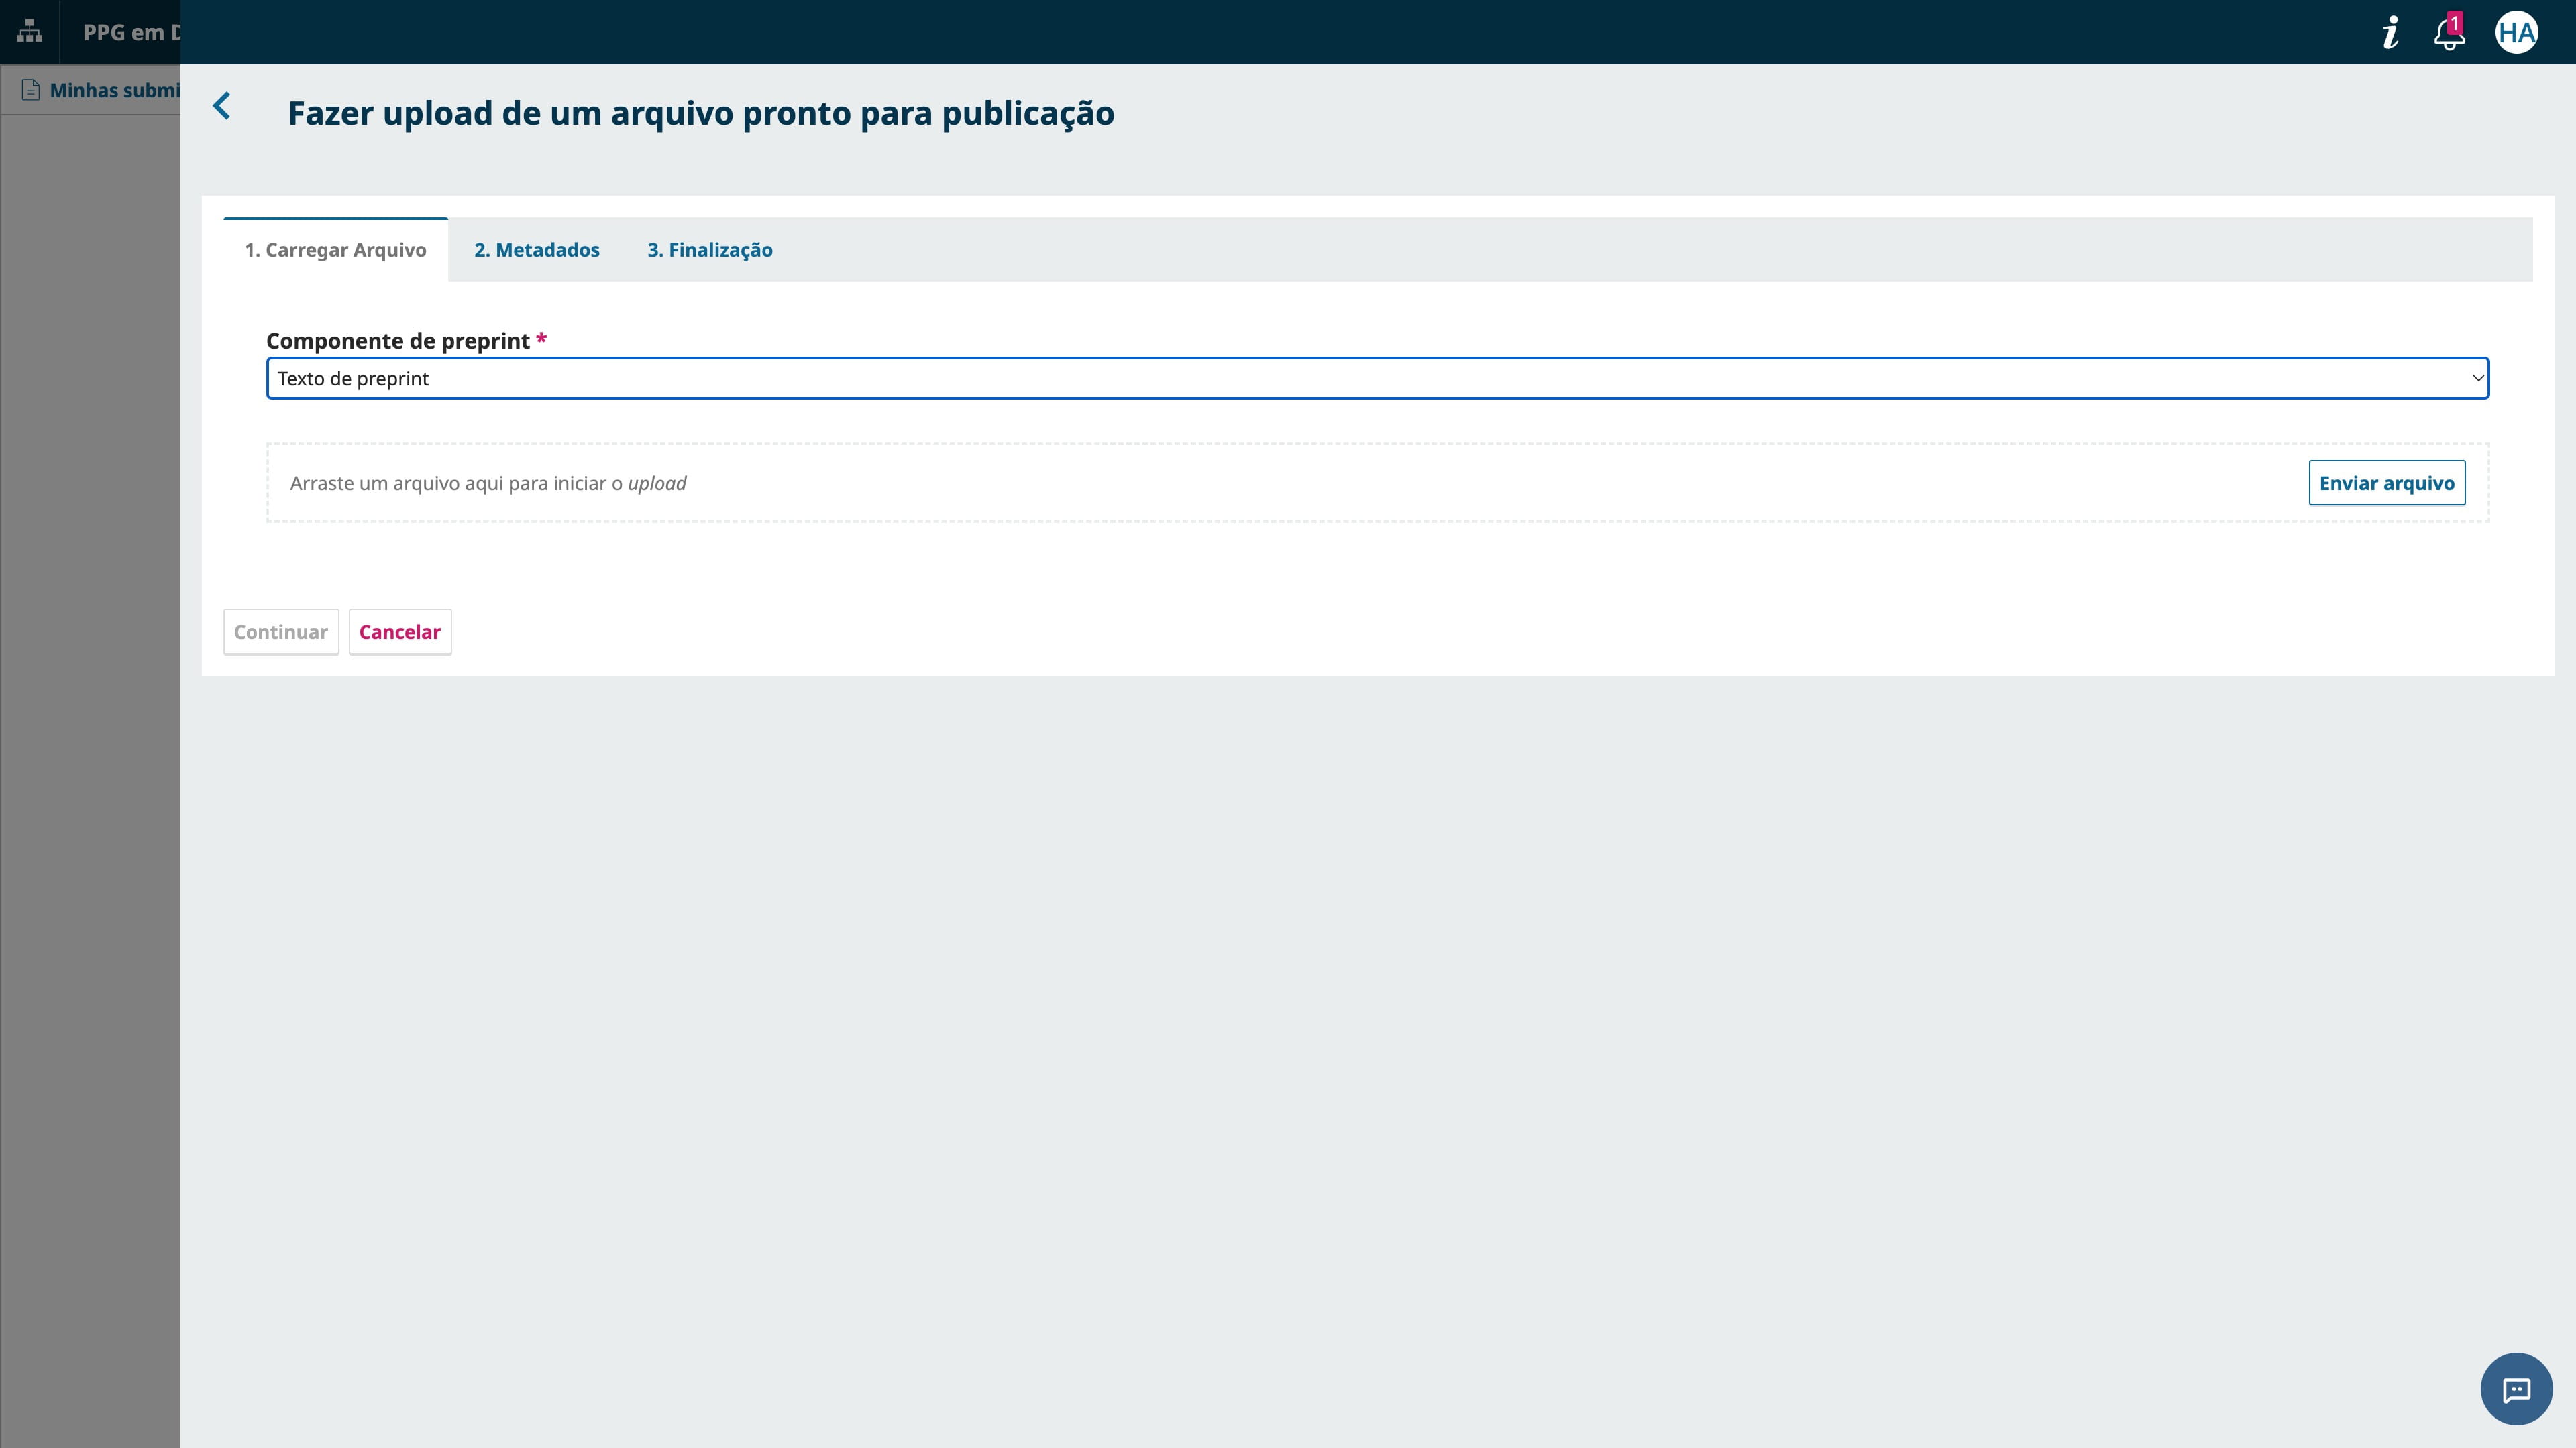The height and width of the screenshot is (1448, 2576).
Task: Open the Componente de preprint dropdown
Action: point(1377,377)
